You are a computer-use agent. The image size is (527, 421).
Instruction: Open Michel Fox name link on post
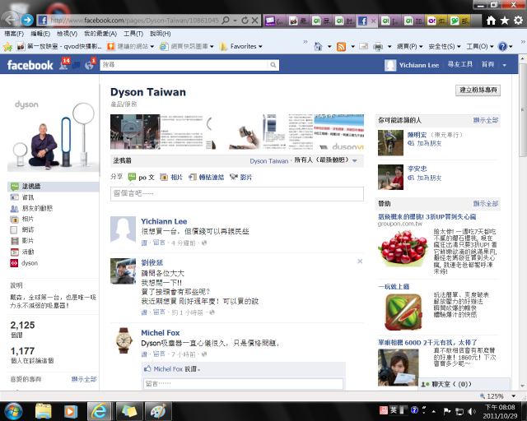click(161, 333)
